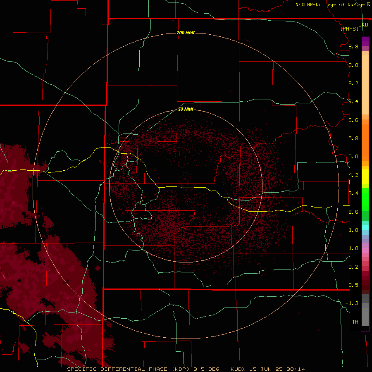This screenshot has height=372, width=372.
Task: Click the 00:14 time in the caption
Action: (296, 369)
